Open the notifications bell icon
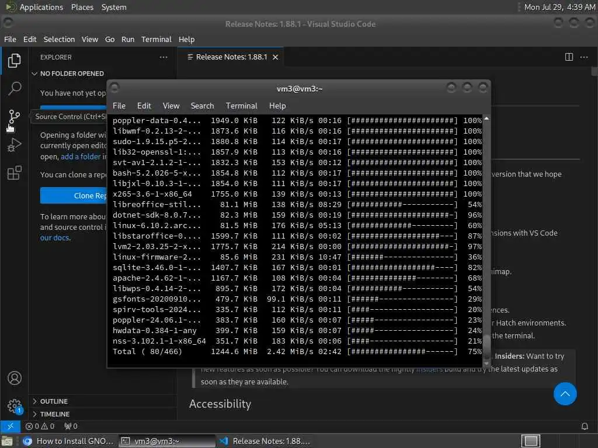Screen dimensions: 598x448 point(584,426)
